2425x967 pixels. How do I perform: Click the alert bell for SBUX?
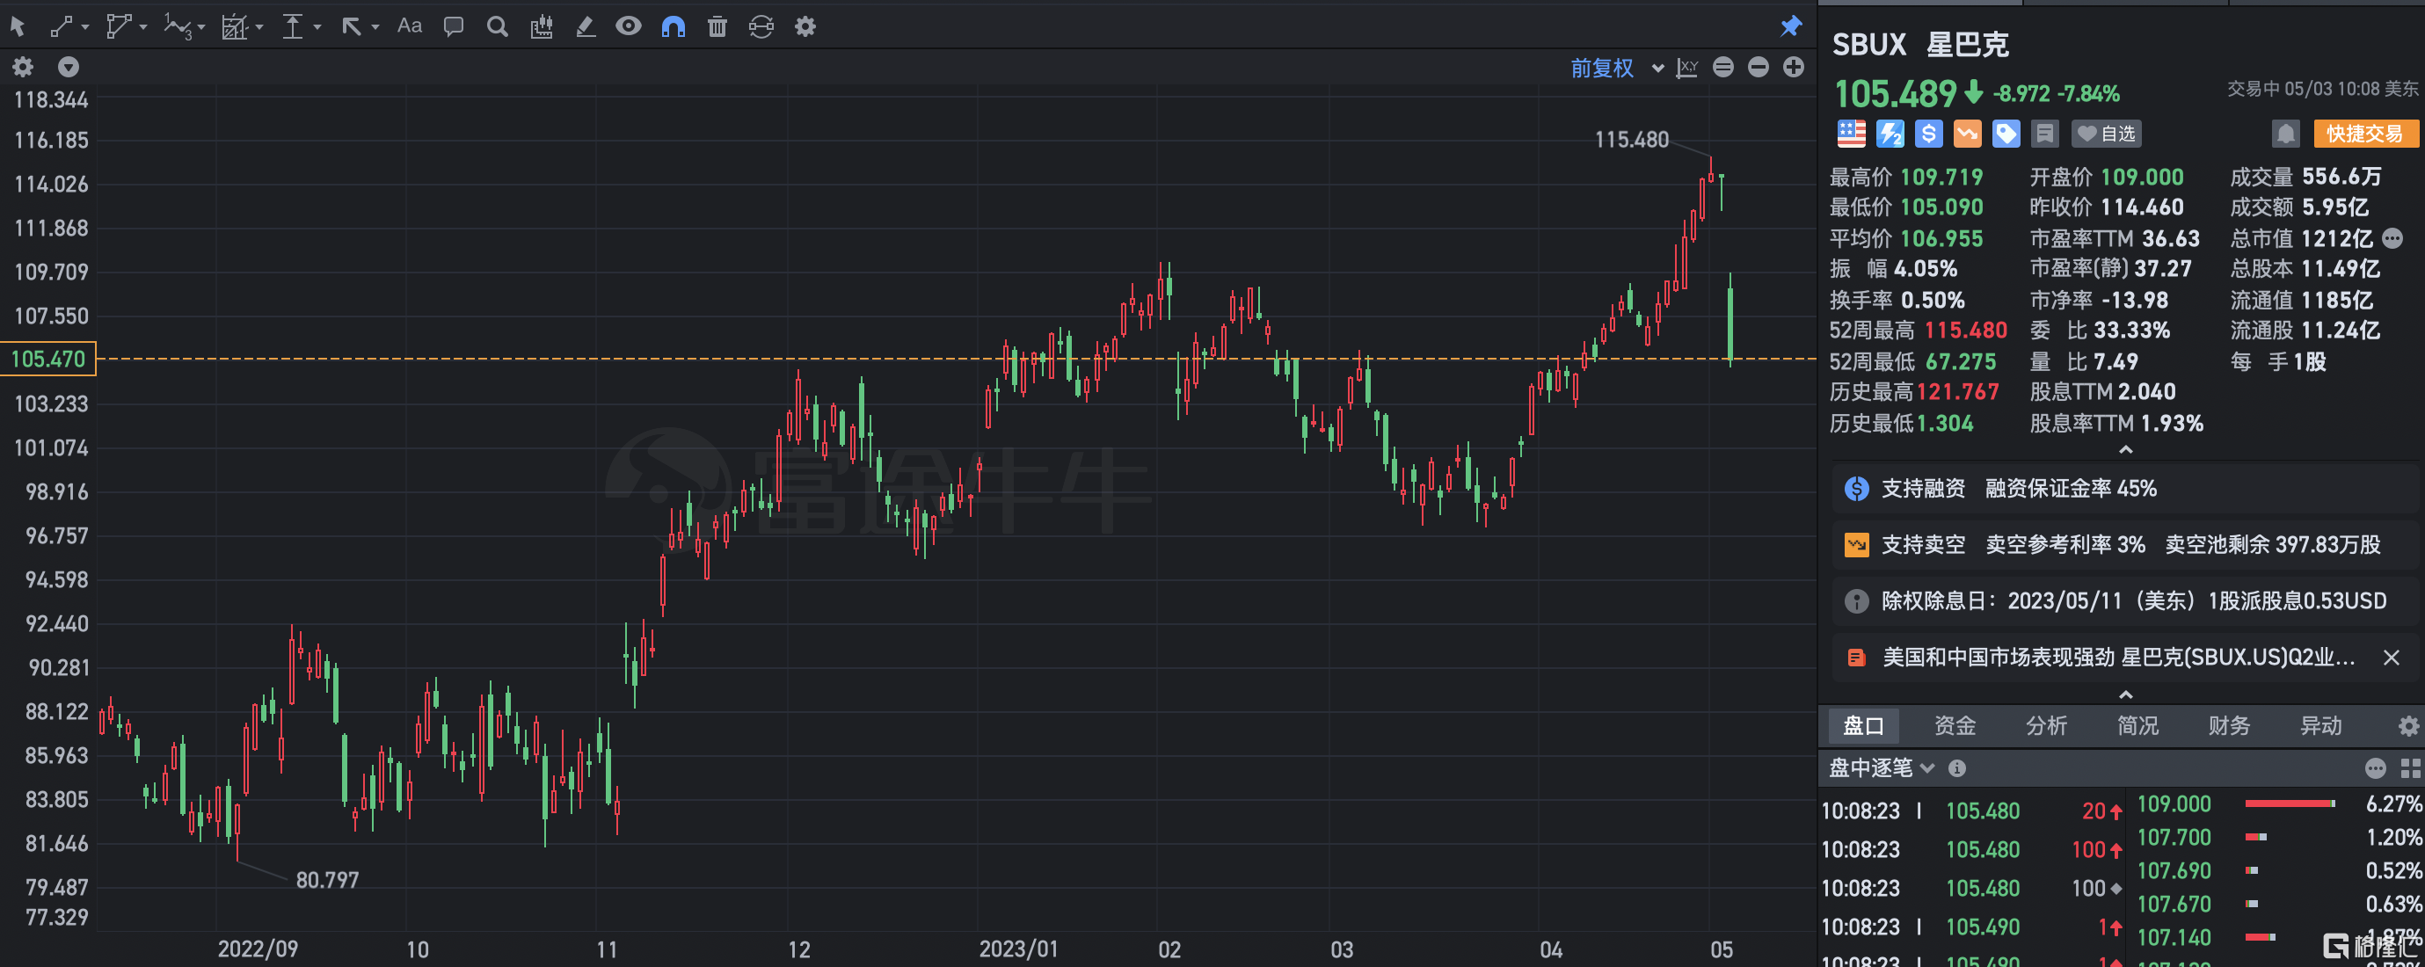[2288, 134]
